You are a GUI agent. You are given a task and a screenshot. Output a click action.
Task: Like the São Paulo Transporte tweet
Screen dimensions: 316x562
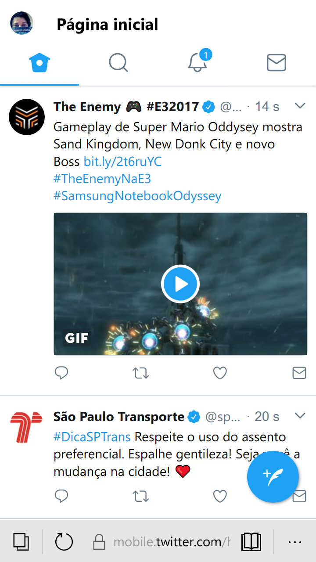coord(220,496)
